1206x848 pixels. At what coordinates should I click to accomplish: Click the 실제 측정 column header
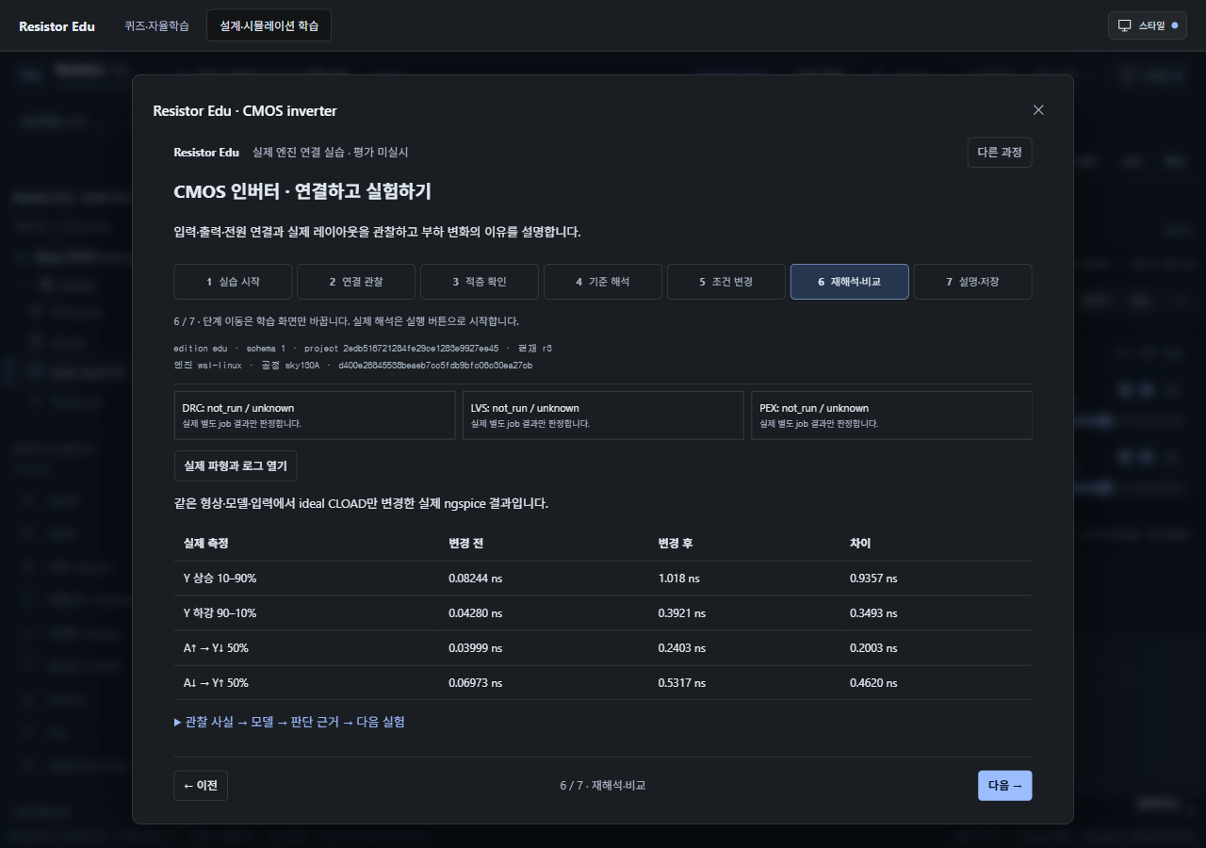[x=205, y=544]
